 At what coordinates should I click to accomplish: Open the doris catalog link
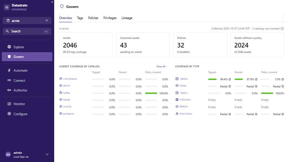pos(66,86)
